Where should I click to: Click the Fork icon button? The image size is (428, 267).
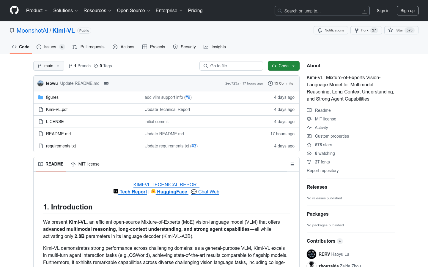pos(357,30)
